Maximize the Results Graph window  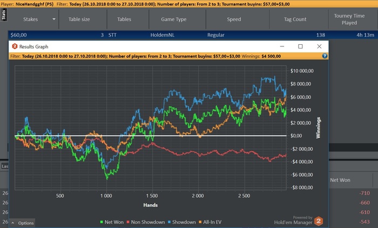[300, 46]
